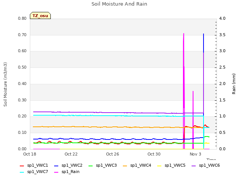Click the Oct 22 axis label
This screenshot has height=179, width=239.
coord(71,154)
